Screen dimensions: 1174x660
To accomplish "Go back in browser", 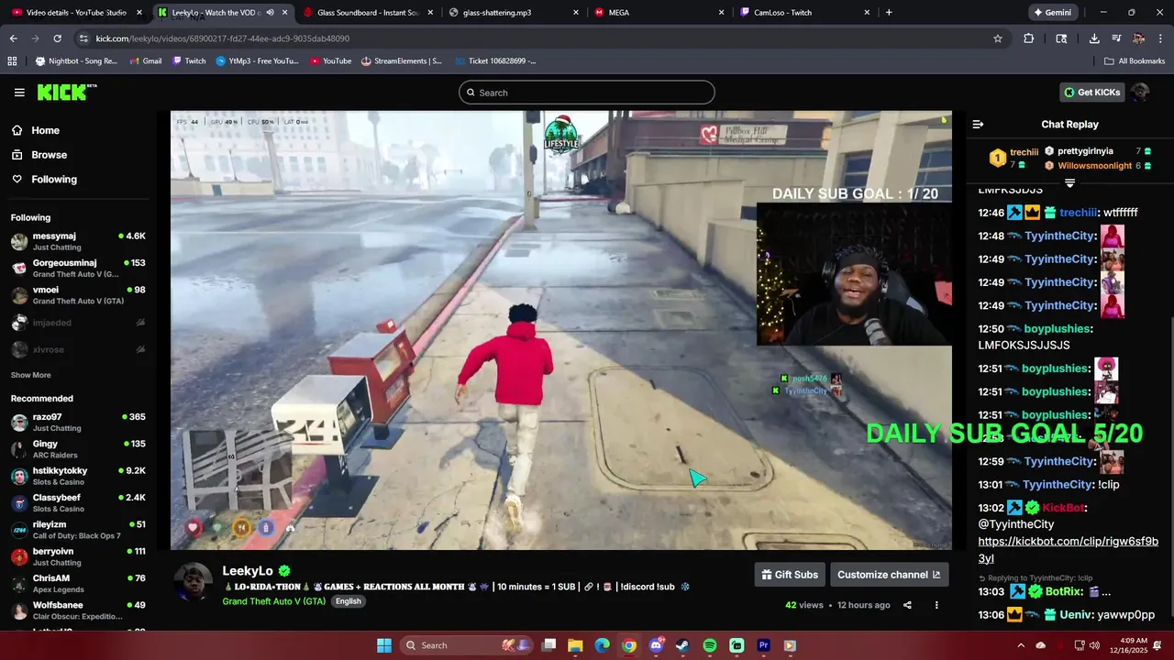I will click(13, 38).
